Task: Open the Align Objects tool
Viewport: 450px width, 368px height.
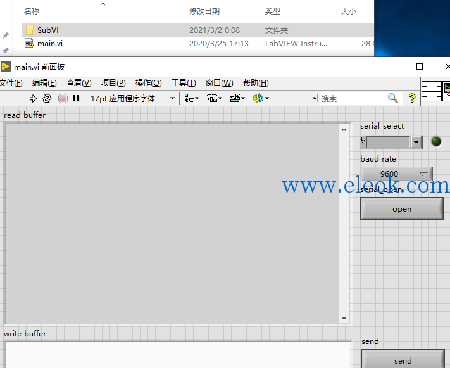Action: 191,98
